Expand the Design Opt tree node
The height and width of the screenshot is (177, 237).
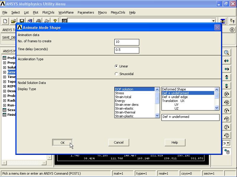tap(4, 91)
